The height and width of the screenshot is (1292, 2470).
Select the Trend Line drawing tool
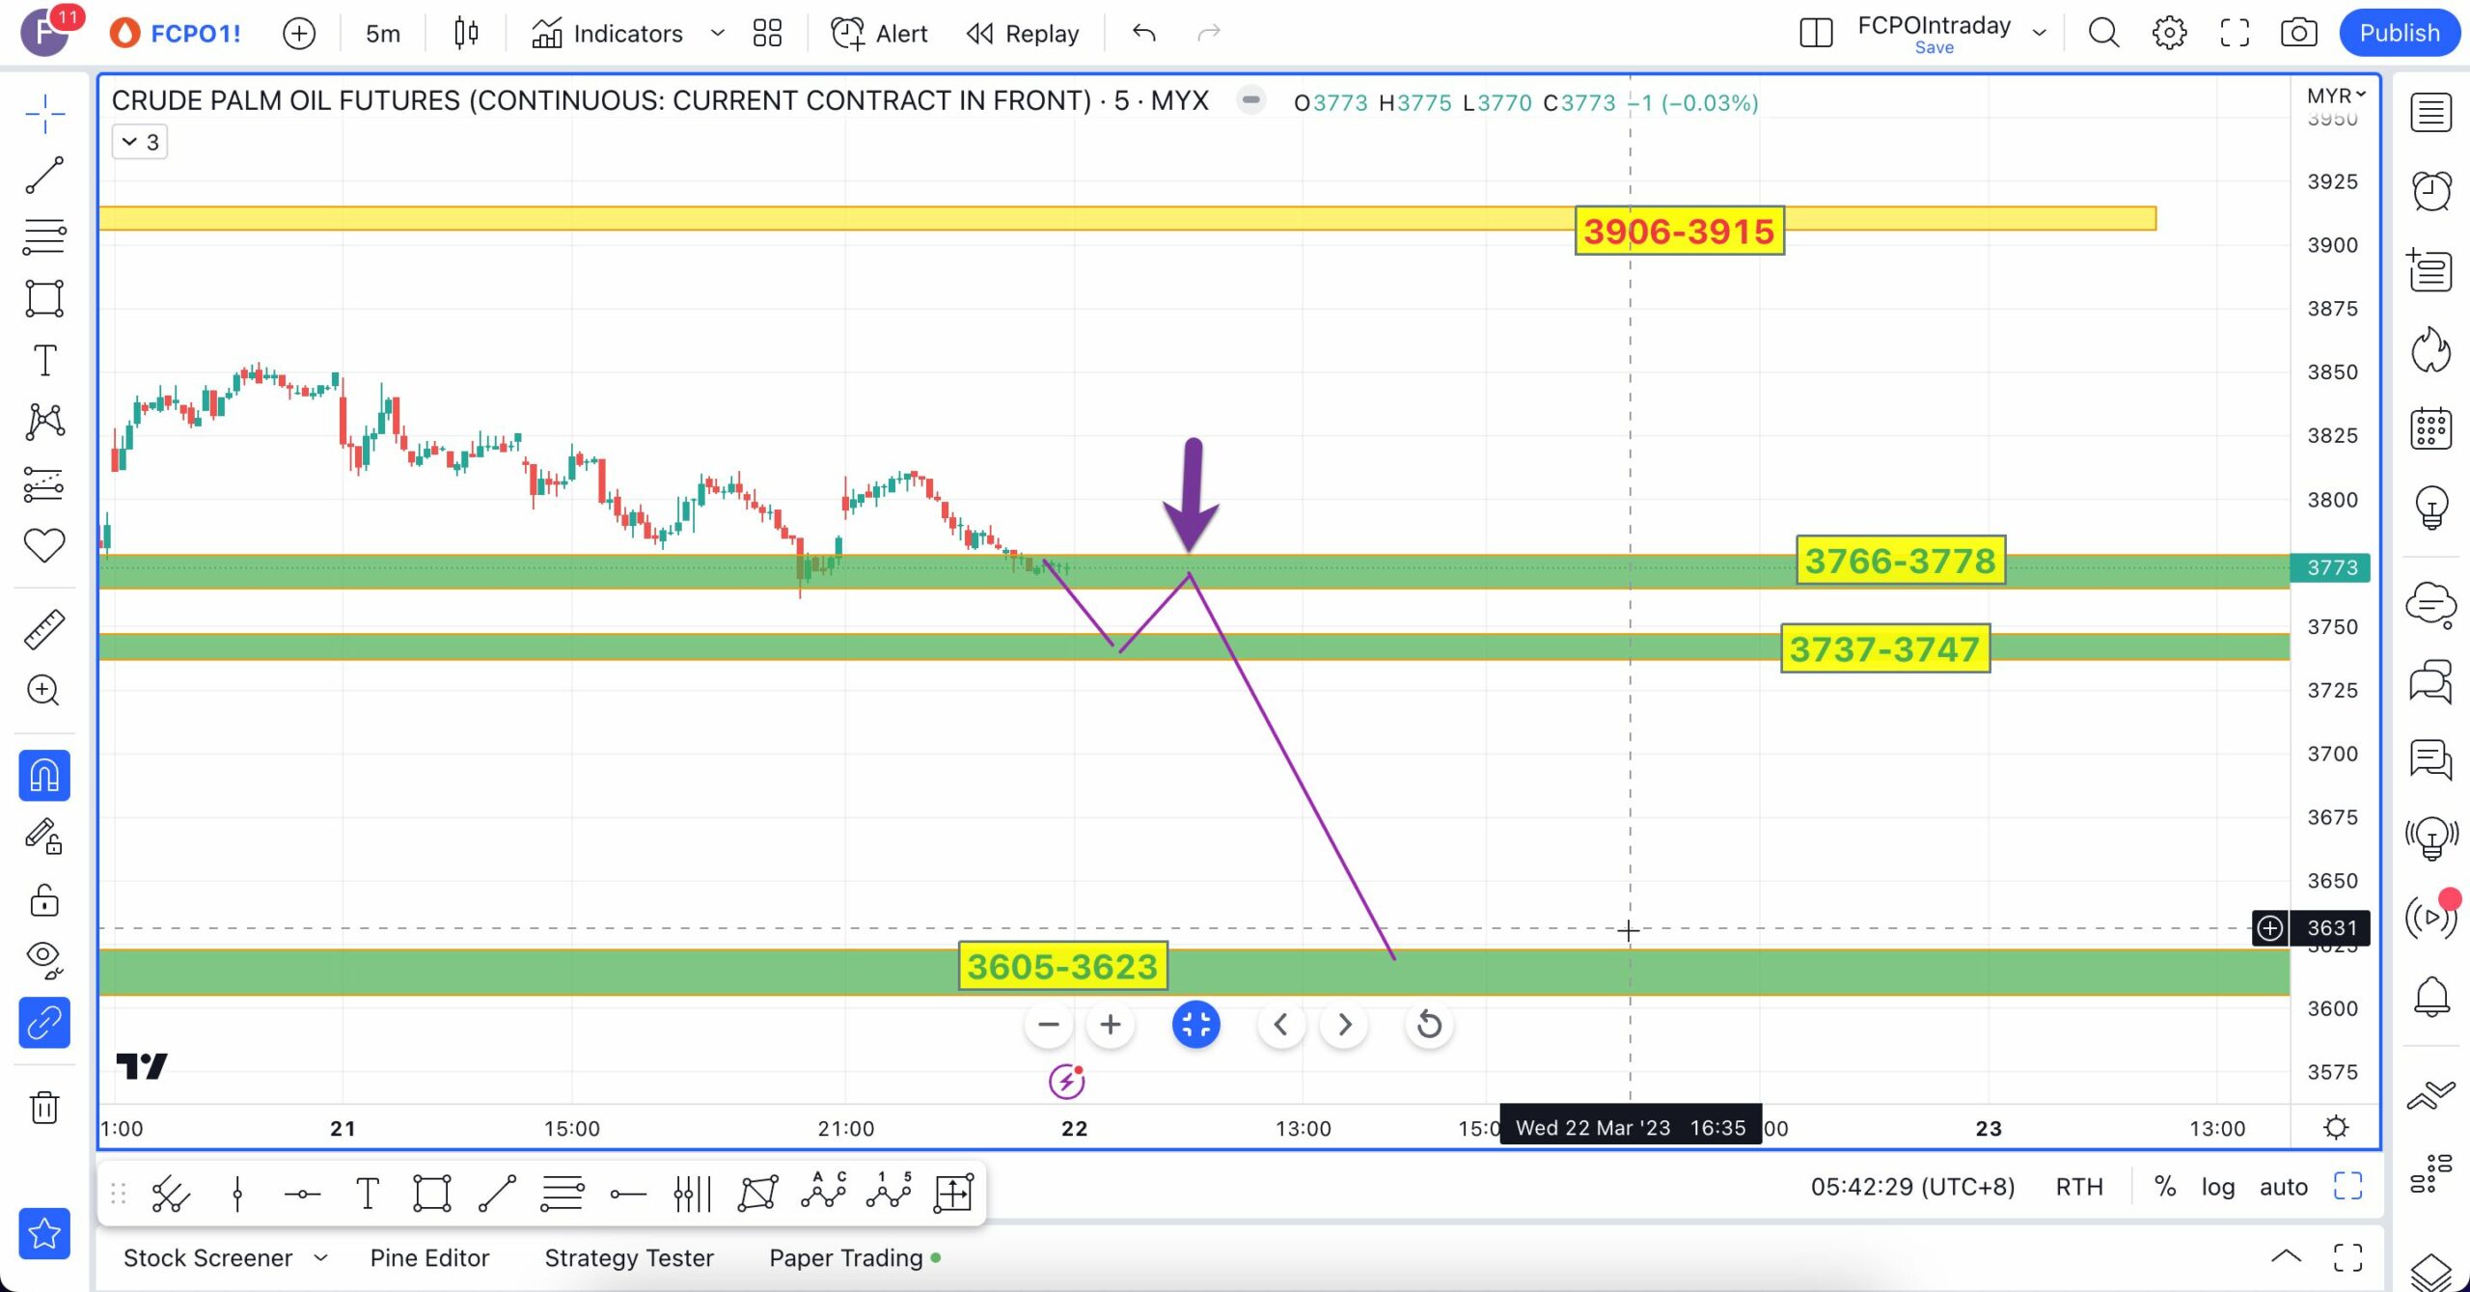(44, 176)
